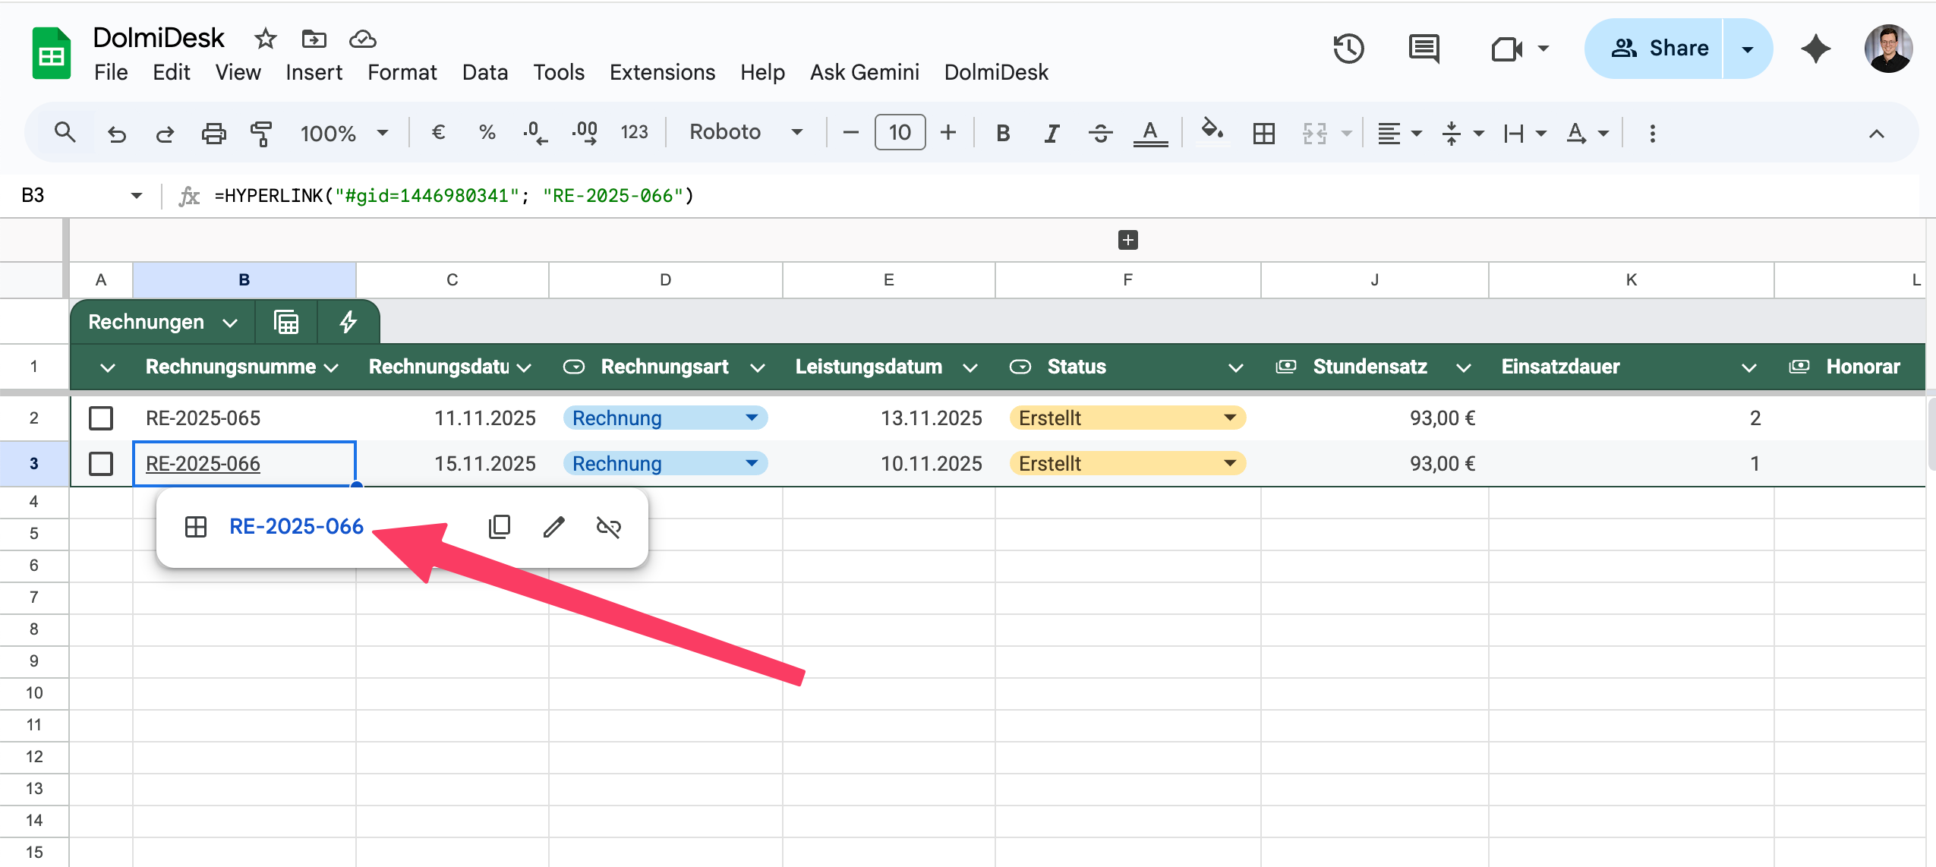Follow the RE-2025-066 link in popup

pyautogui.click(x=296, y=527)
